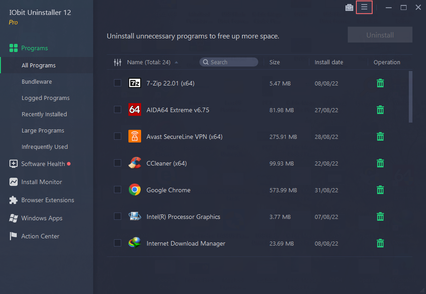Click trash icon for Avast SecureLine VPN
This screenshot has height=294, width=426.
[x=380, y=137]
